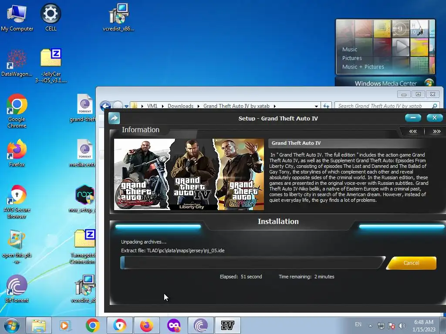
Task: Cancel the GTA IV installation
Action: coord(411,263)
